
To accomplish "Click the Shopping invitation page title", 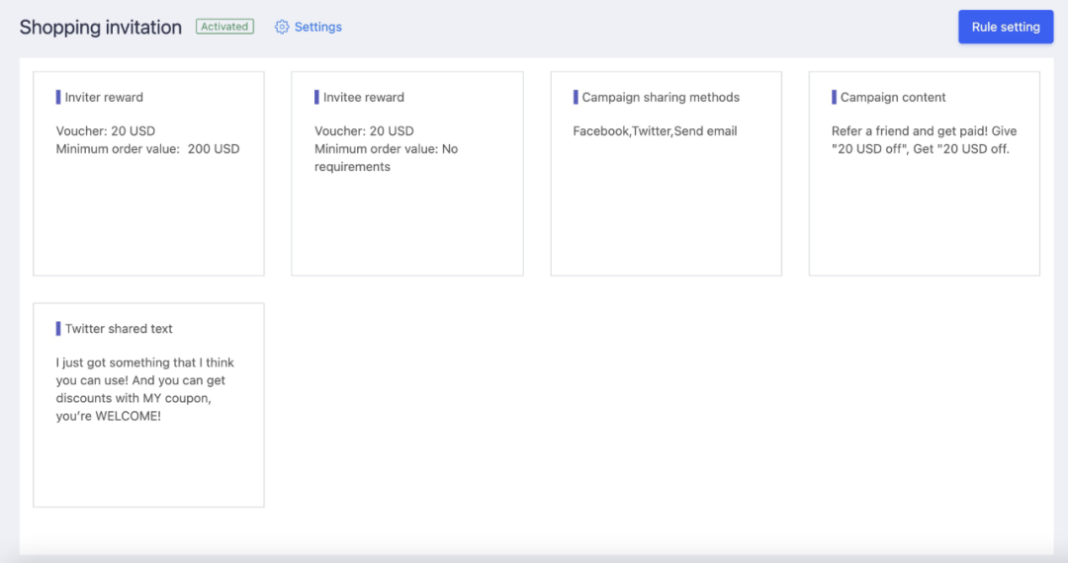I will point(101,28).
